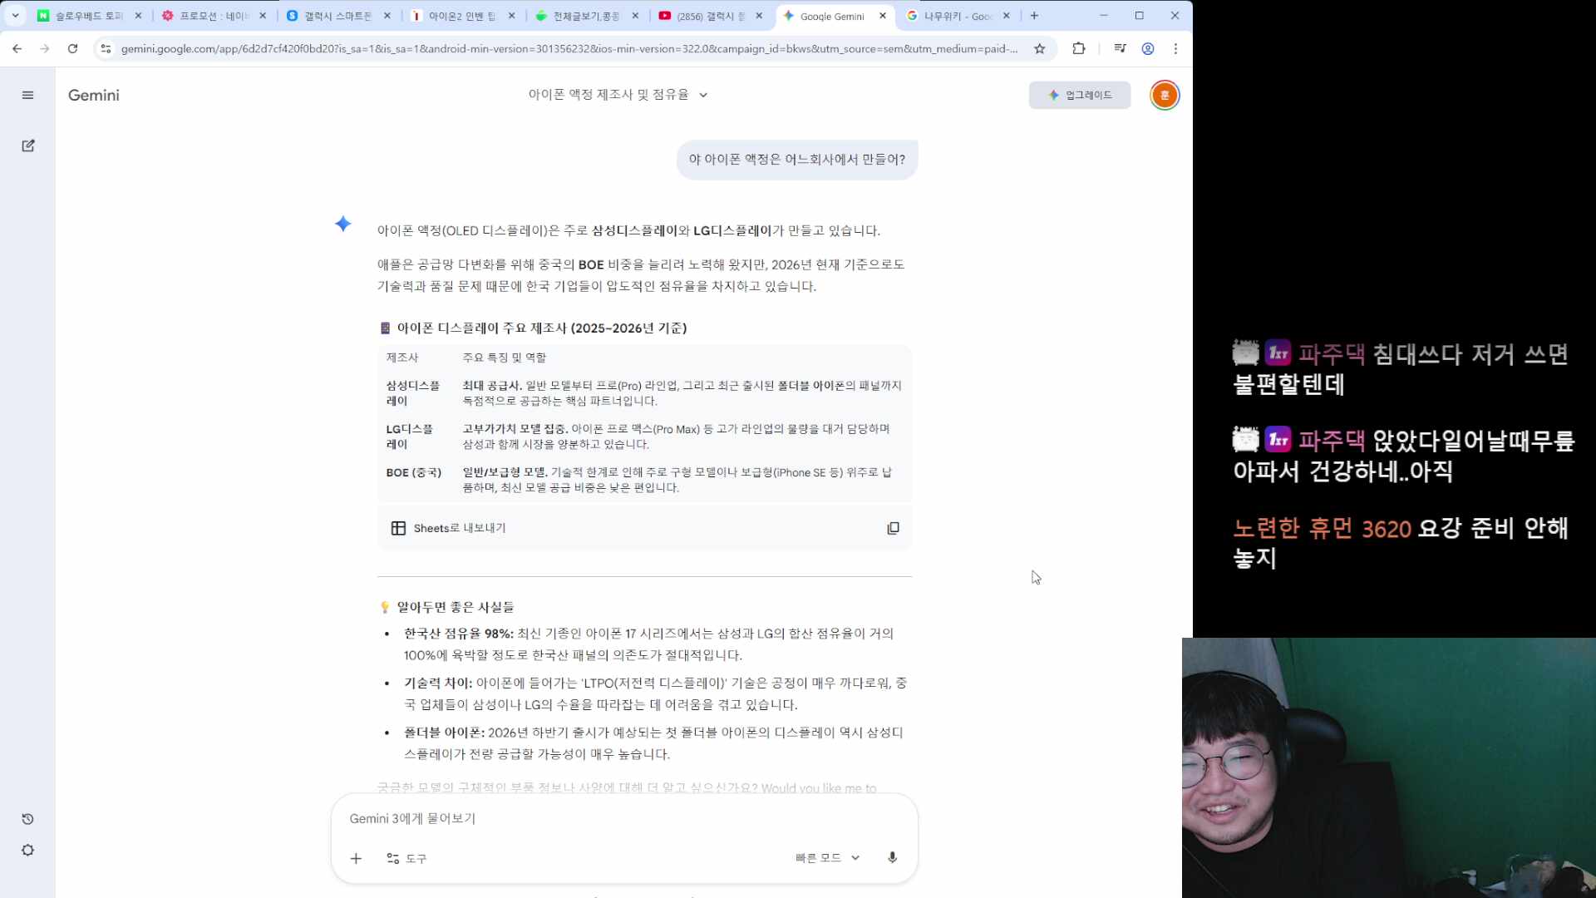Open the 빠른 모드 mode dropdown
Viewport: 1596px width, 898px height.
click(826, 857)
